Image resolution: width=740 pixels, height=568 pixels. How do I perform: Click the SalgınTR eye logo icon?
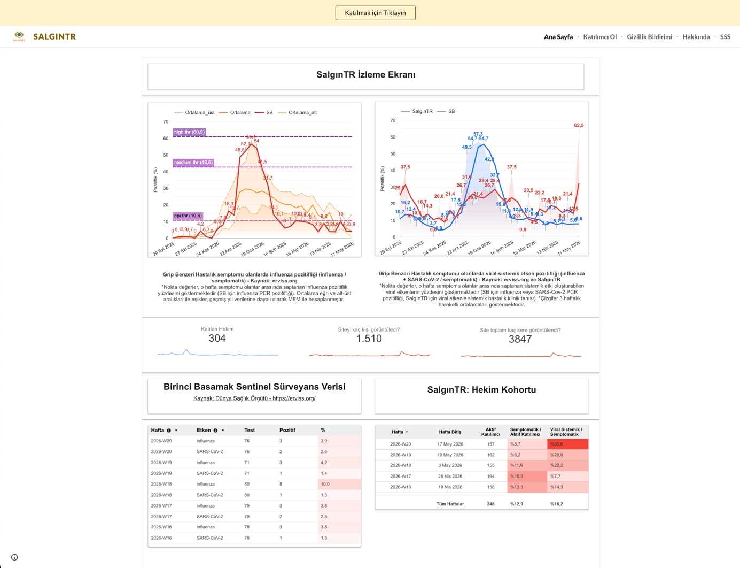(19, 36)
